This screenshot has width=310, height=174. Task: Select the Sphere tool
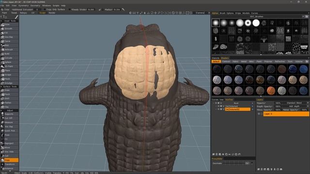[x=10, y=62]
